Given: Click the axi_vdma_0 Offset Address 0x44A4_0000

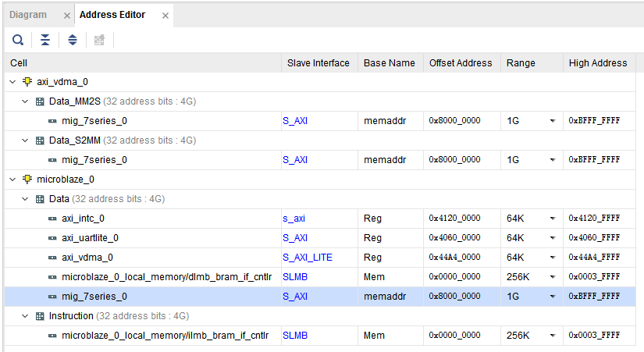Looking at the screenshot, I should tap(454, 258).
